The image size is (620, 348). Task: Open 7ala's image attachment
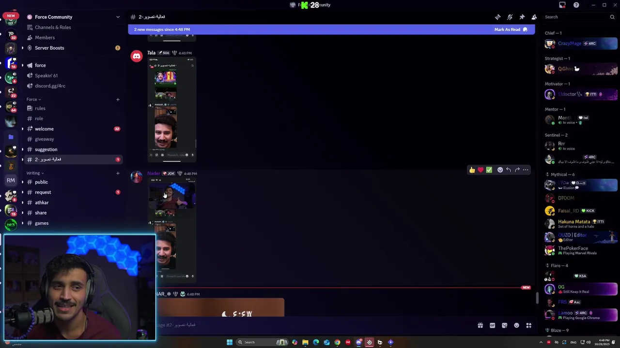coord(171,109)
